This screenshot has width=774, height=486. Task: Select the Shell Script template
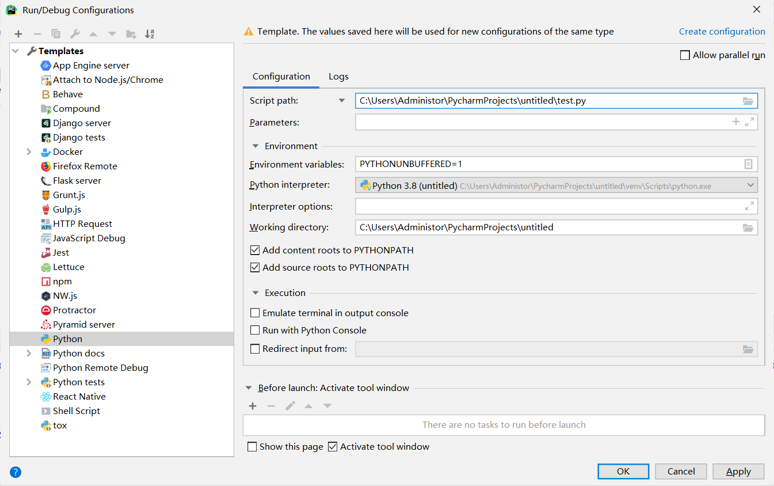click(x=76, y=411)
